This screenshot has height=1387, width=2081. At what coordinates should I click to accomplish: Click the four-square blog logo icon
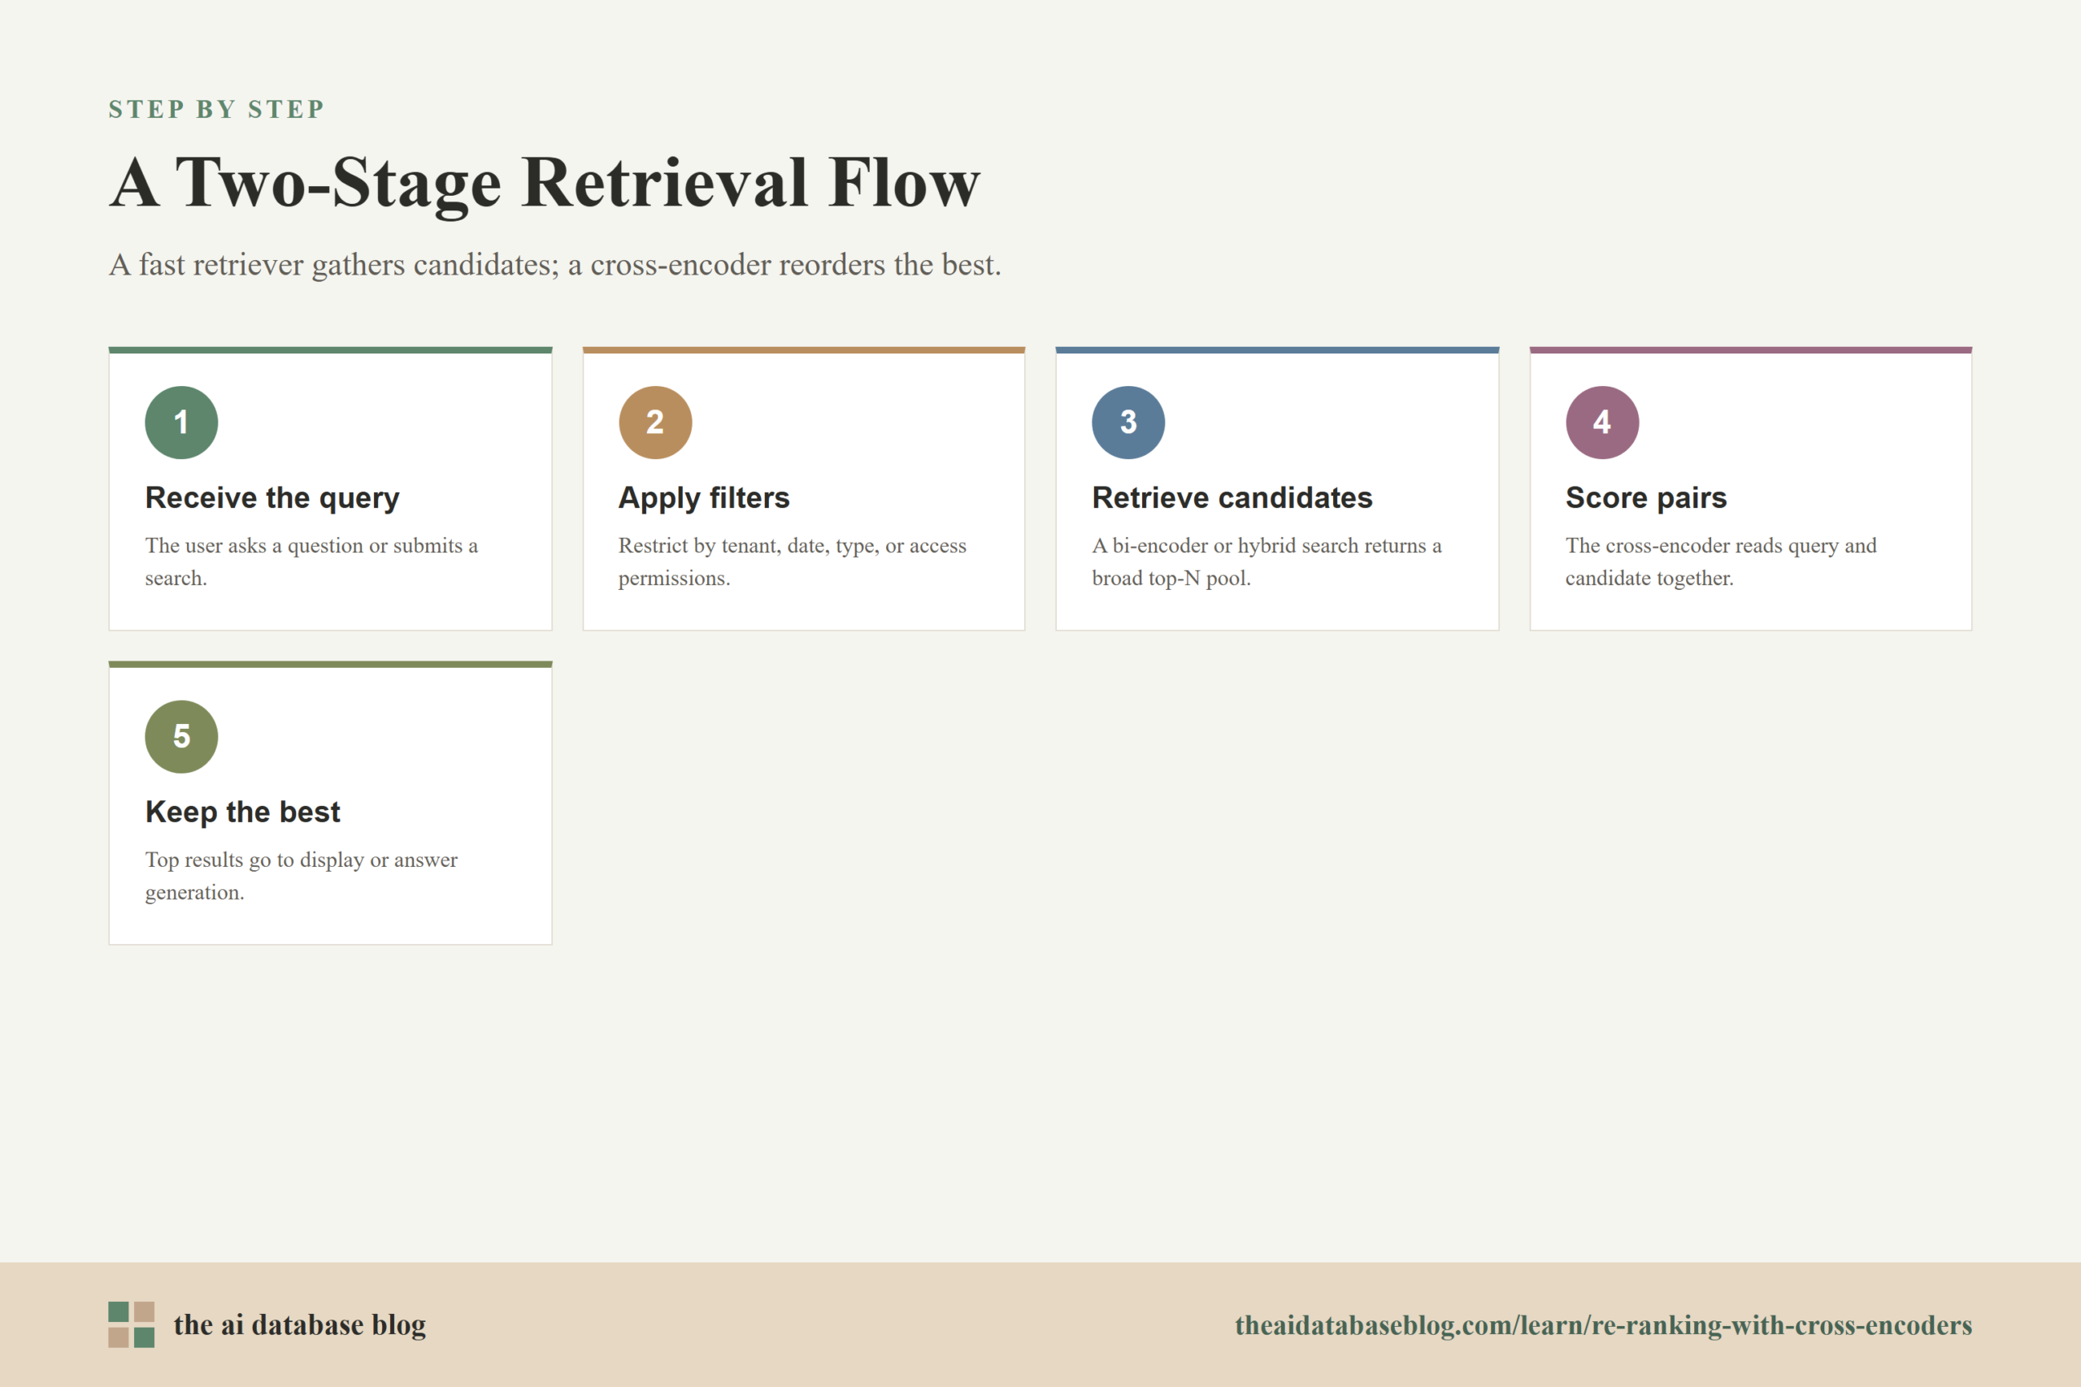[x=132, y=1324]
